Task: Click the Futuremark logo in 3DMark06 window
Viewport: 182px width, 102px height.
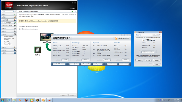Action: click(x=122, y=38)
